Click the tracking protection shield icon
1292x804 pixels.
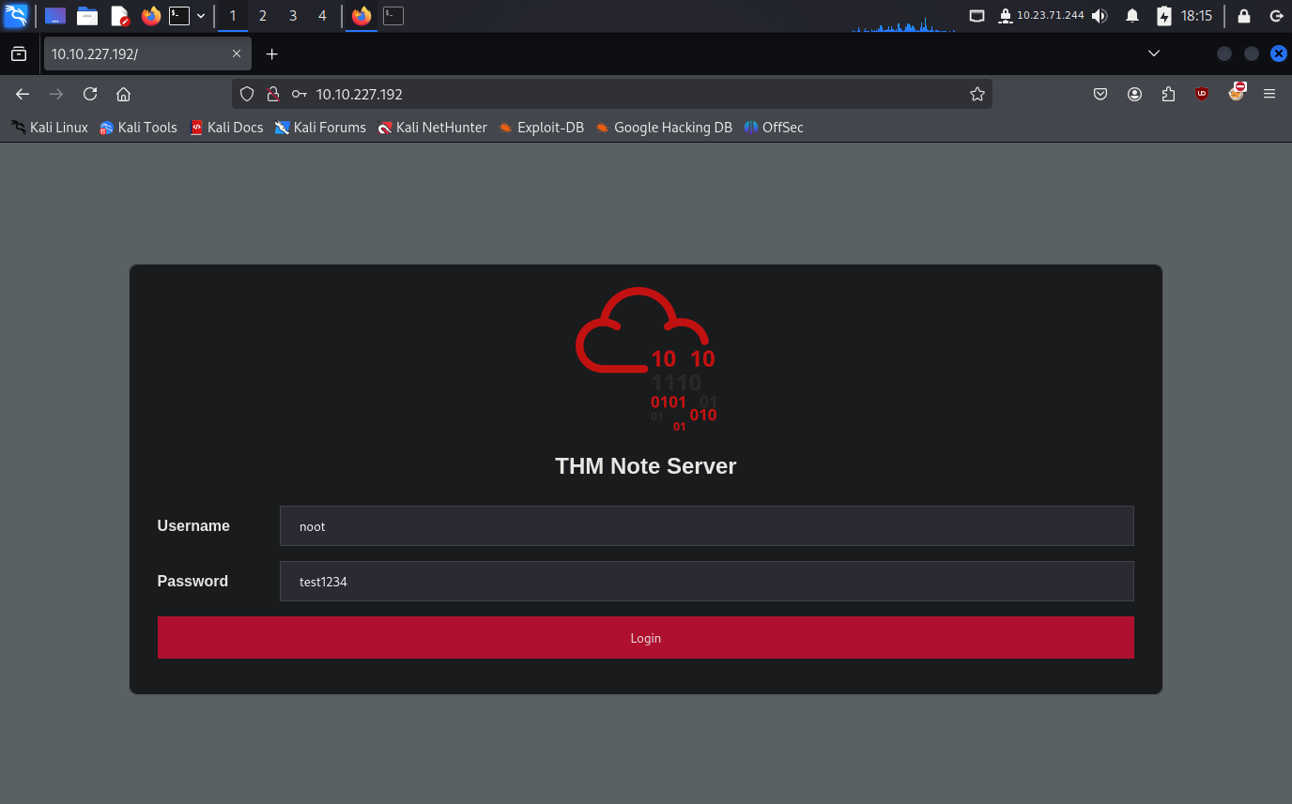pyautogui.click(x=247, y=94)
